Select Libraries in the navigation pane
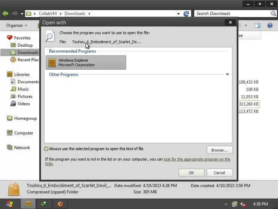The image size is (278, 209). [22, 75]
